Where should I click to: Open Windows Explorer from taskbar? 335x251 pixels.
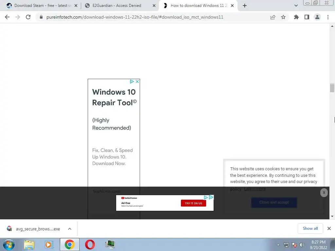click(29, 244)
